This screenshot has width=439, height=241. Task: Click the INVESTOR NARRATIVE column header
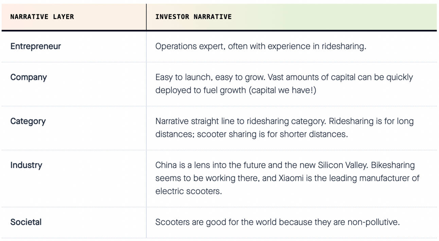pos(193,17)
